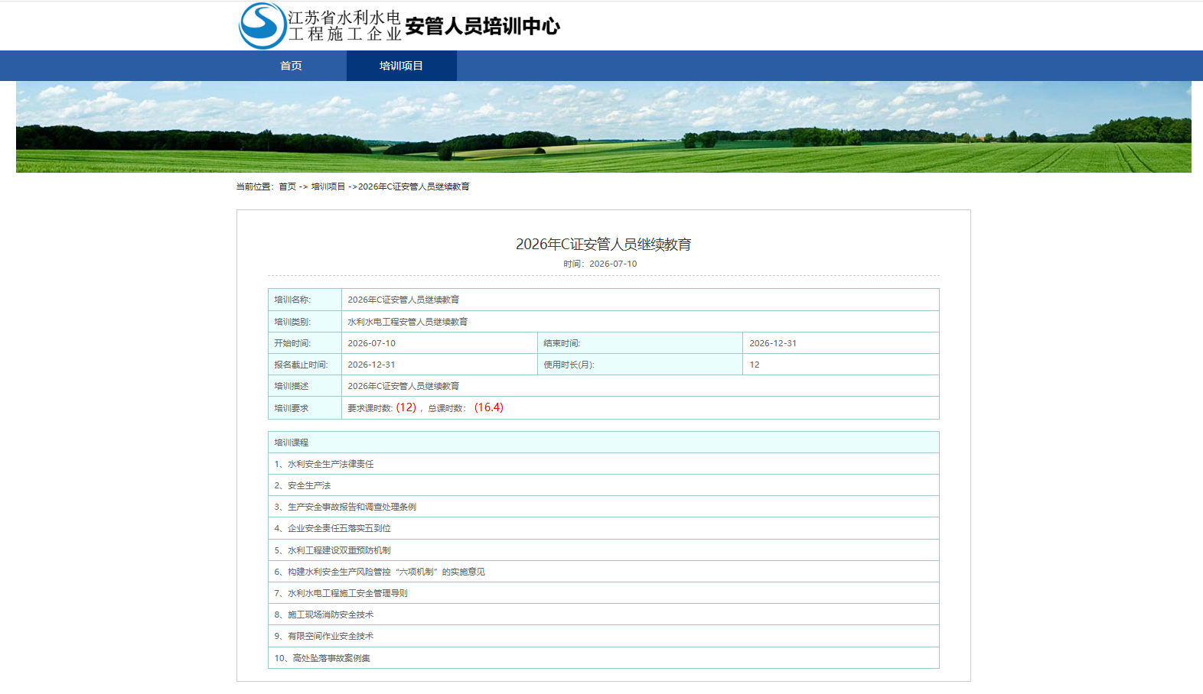Click the 首页 breadcrumb link
The height and width of the screenshot is (694, 1203).
pos(287,186)
